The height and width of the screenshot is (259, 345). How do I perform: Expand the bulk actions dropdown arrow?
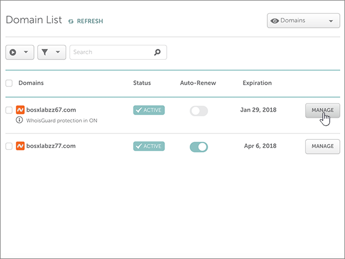tap(26, 52)
